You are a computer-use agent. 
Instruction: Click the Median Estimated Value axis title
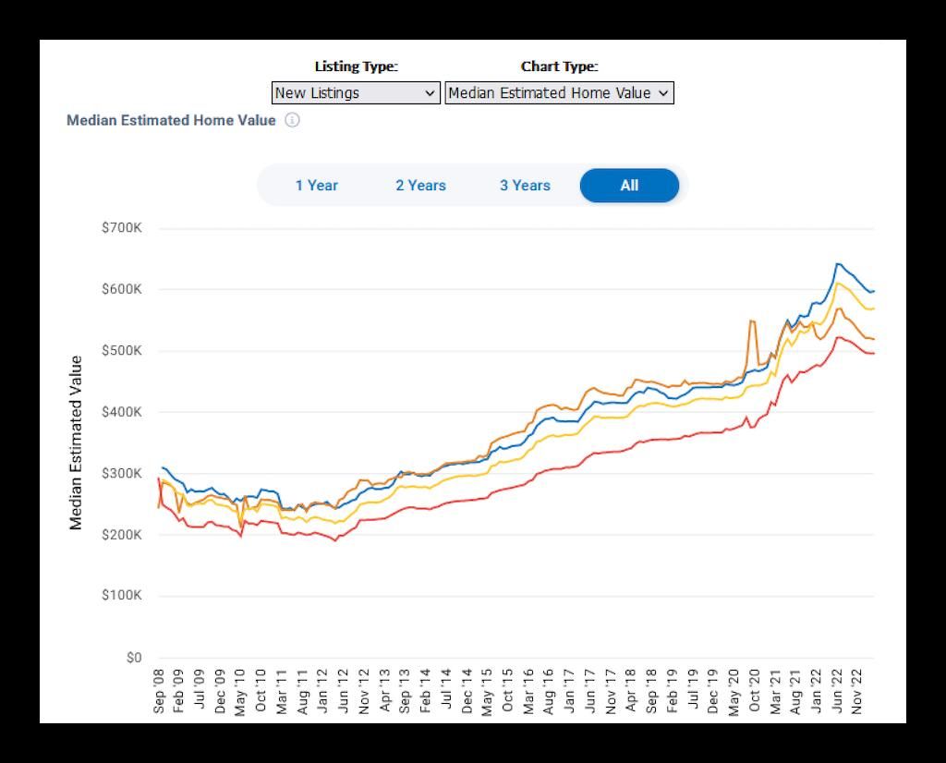(77, 439)
